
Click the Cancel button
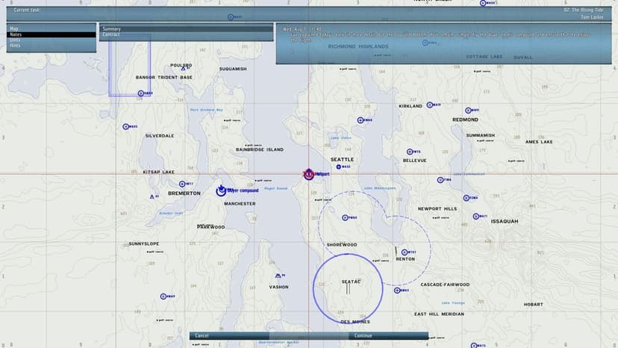coord(229,336)
